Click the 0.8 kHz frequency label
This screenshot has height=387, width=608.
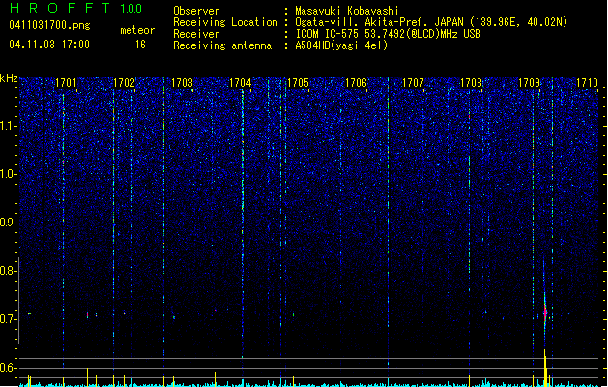click(9, 271)
